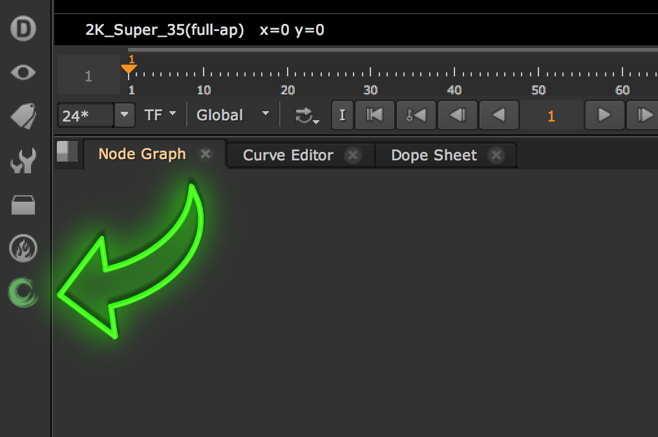Image resolution: width=658 pixels, height=437 pixels.
Task: Open the ToolSets wrench icon
Action: tap(23, 161)
